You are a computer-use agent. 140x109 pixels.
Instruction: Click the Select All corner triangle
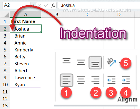(7, 14)
